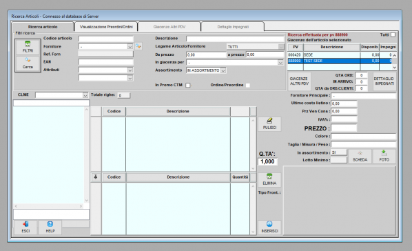The image size is (412, 251).
Task: Click upper results Codice column header
Action: point(114,111)
